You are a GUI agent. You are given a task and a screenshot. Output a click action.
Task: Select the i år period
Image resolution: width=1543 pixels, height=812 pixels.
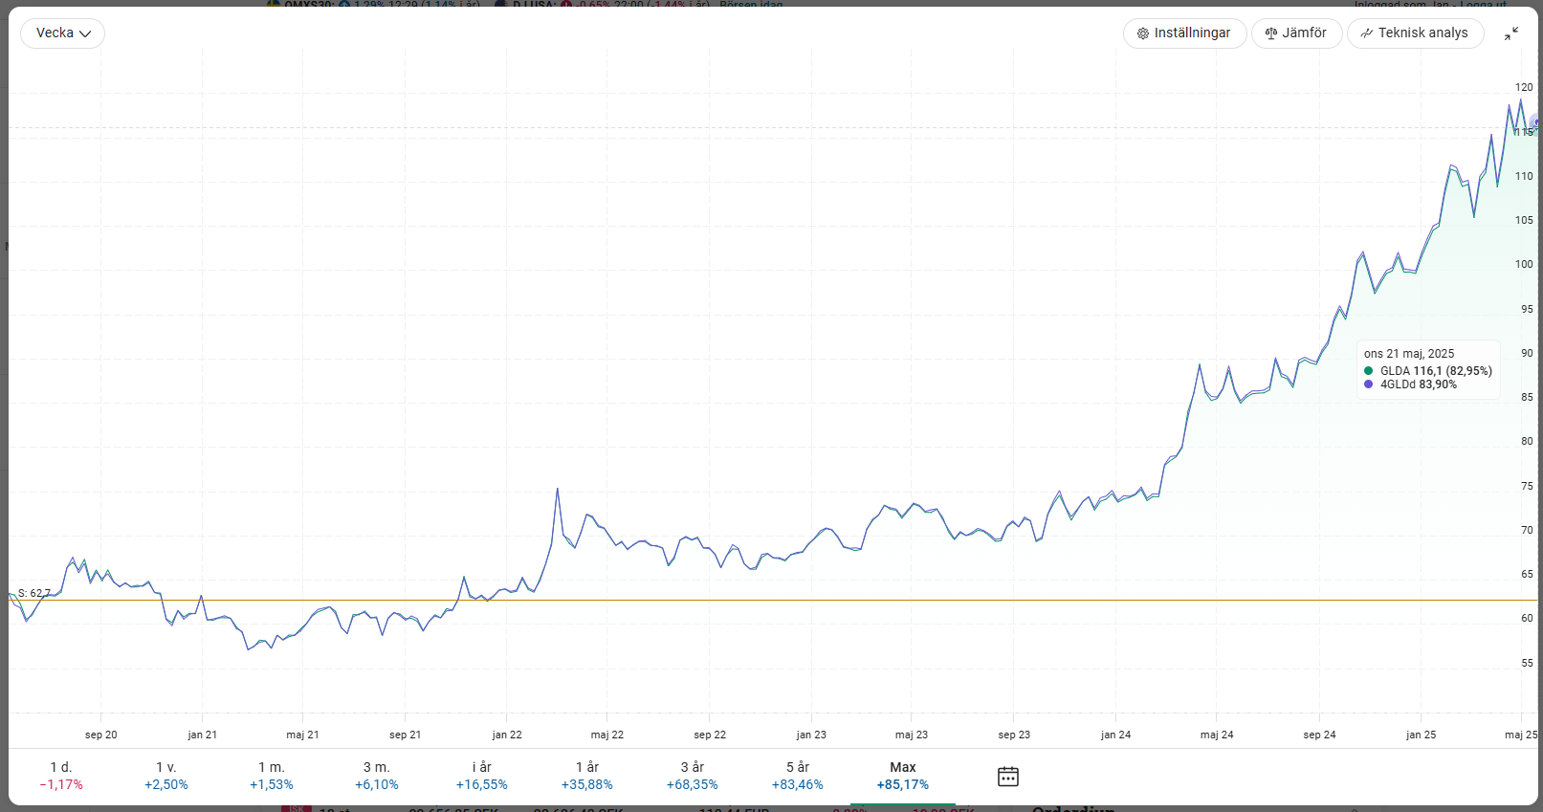482,776
